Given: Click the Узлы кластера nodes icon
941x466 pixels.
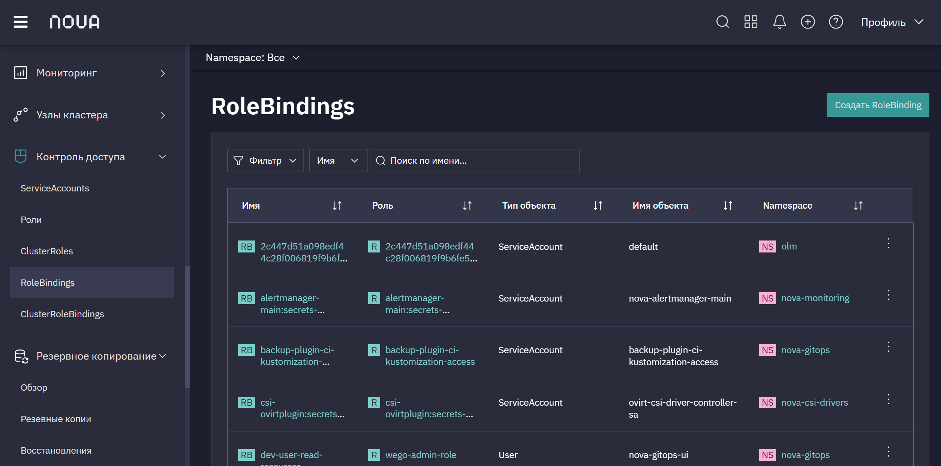Looking at the screenshot, I should (21, 115).
